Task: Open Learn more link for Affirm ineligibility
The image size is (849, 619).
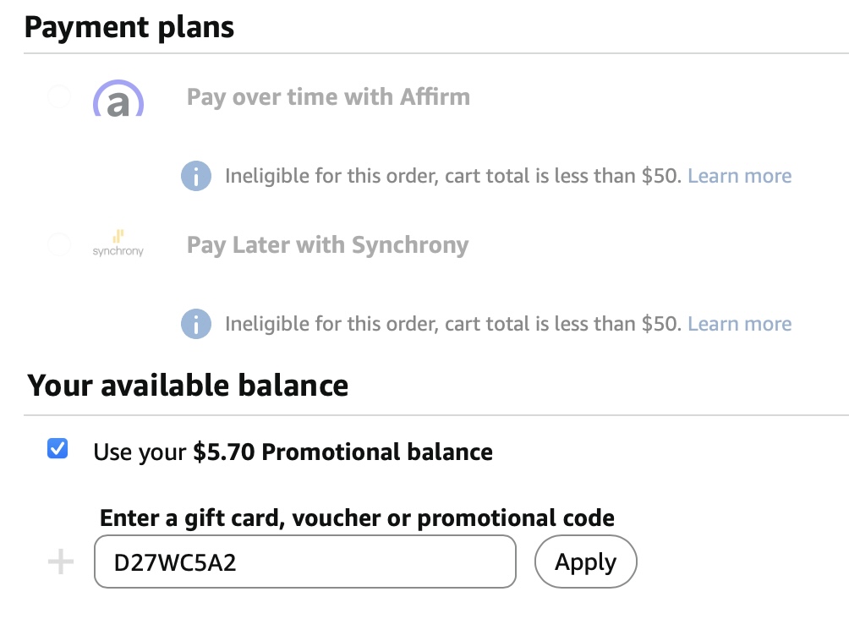Action: tap(739, 176)
